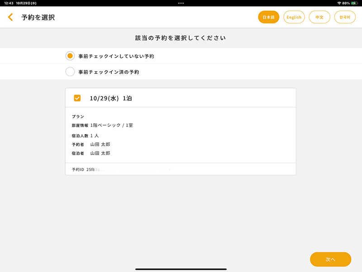Tap the battery percentage display

pyautogui.click(x=347, y=4)
